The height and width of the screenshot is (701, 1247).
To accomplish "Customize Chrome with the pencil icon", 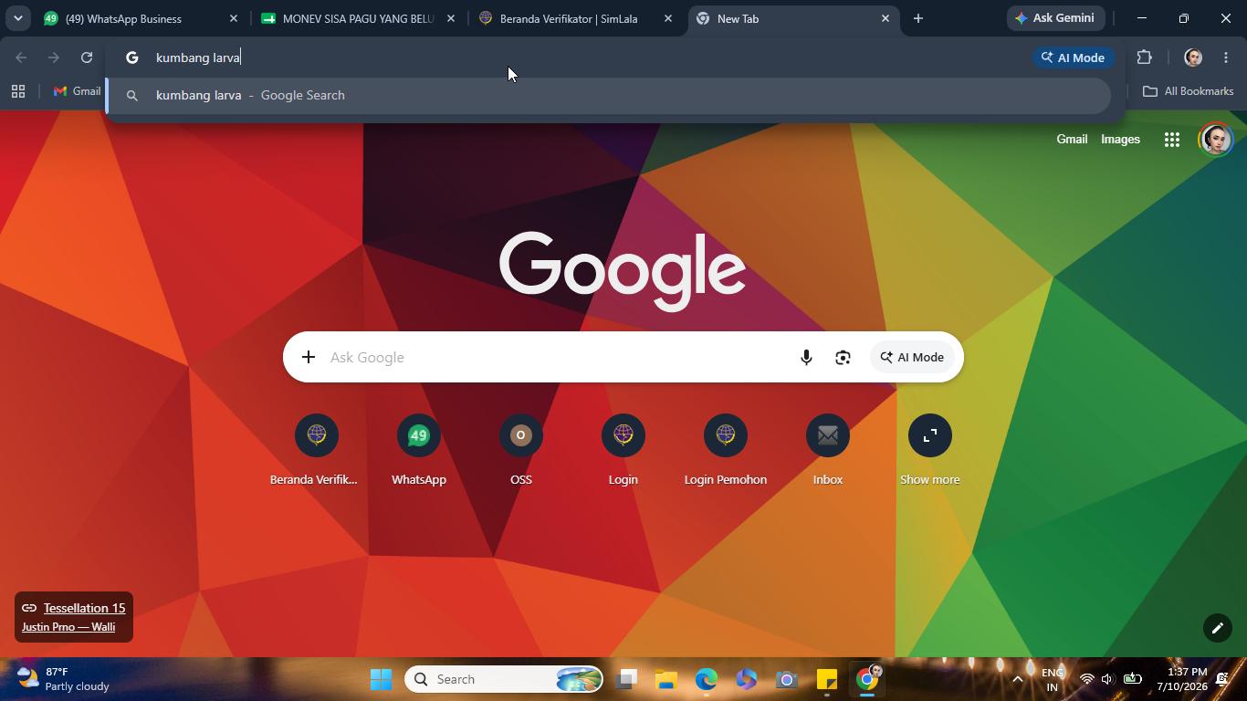I will point(1217,628).
